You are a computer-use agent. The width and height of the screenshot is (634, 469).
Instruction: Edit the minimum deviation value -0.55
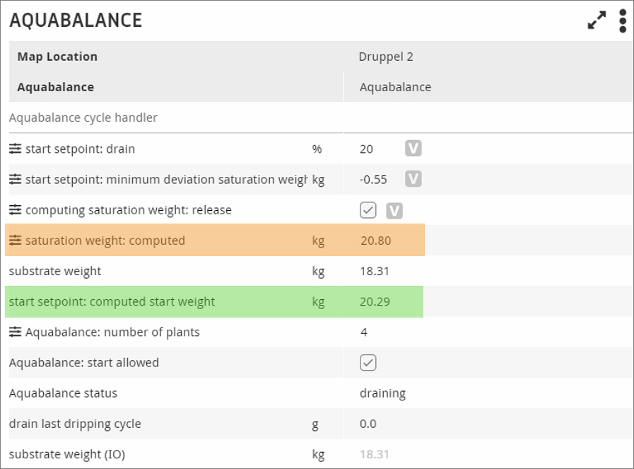373,180
